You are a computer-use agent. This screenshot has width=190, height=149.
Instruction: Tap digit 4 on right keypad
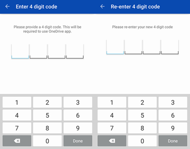112,115
